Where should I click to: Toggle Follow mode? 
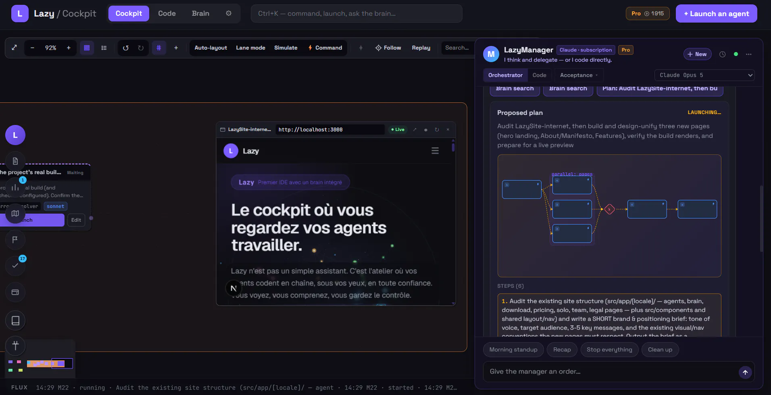point(388,48)
